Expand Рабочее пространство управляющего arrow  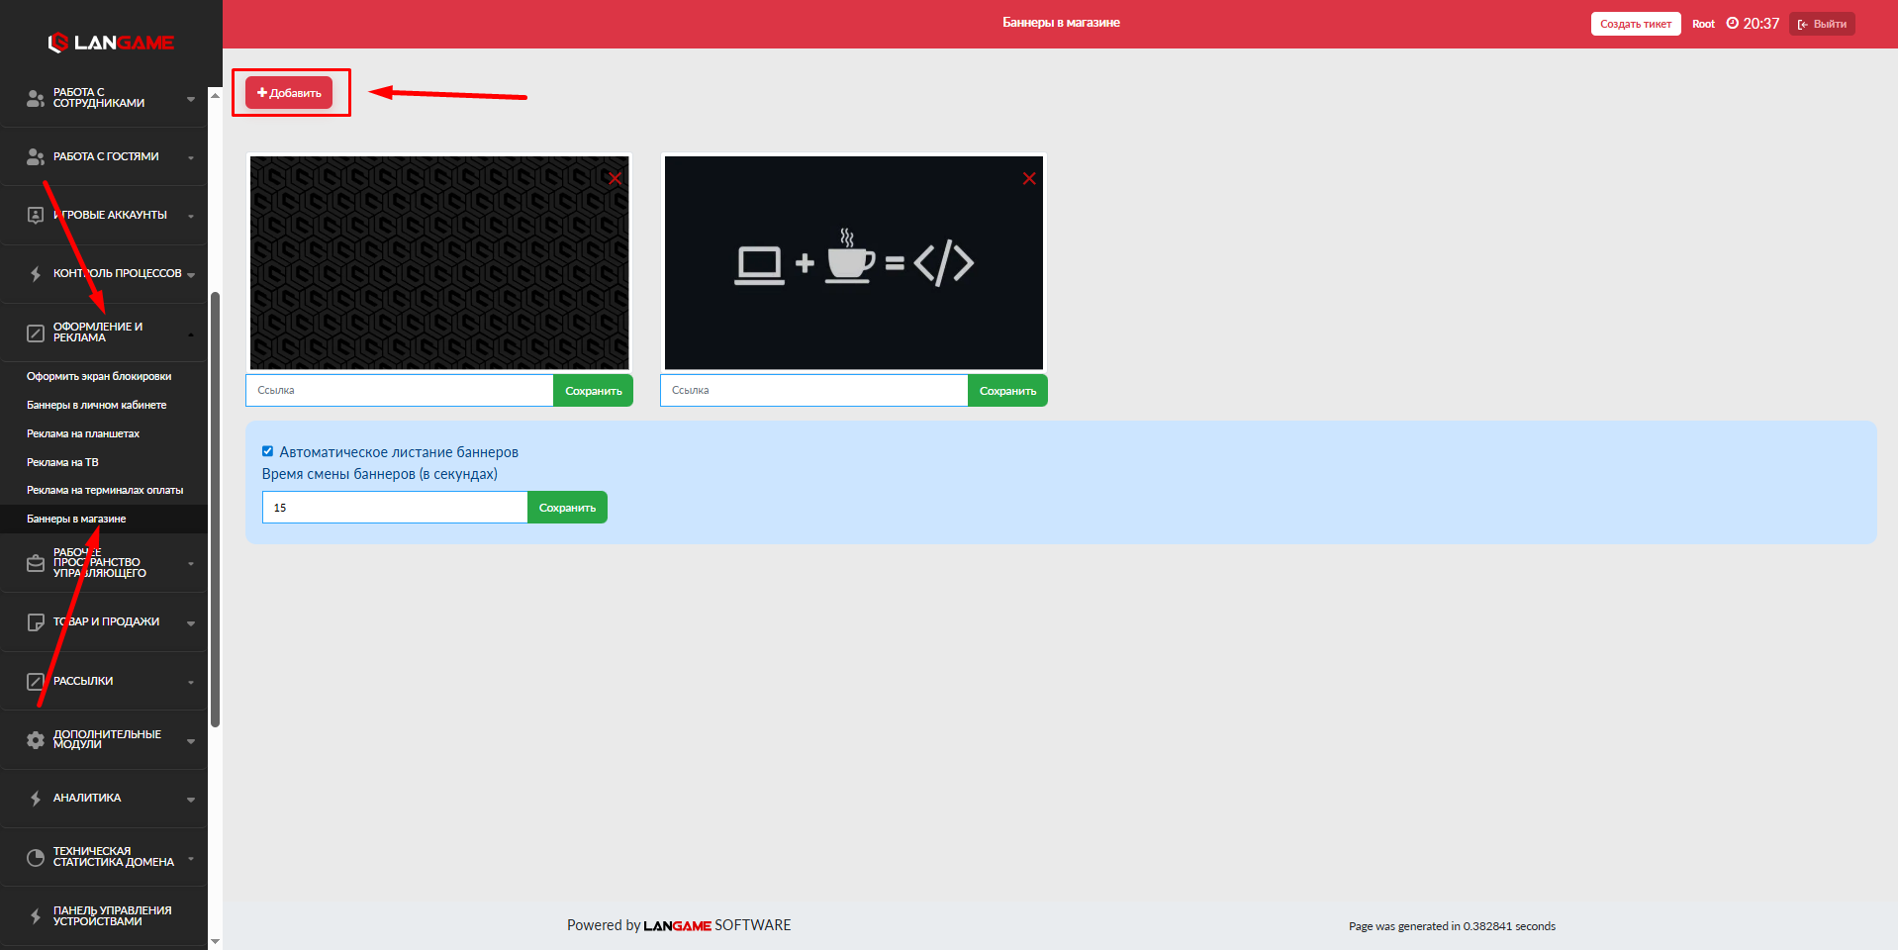click(x=191, y=564)
